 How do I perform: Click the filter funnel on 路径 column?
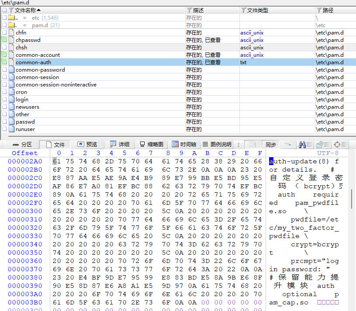pyautogui.click(x=319, y=10)
